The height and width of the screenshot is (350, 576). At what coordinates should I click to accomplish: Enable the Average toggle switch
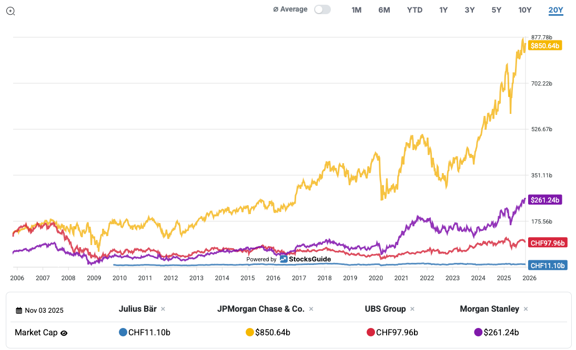tap(322, 9)
